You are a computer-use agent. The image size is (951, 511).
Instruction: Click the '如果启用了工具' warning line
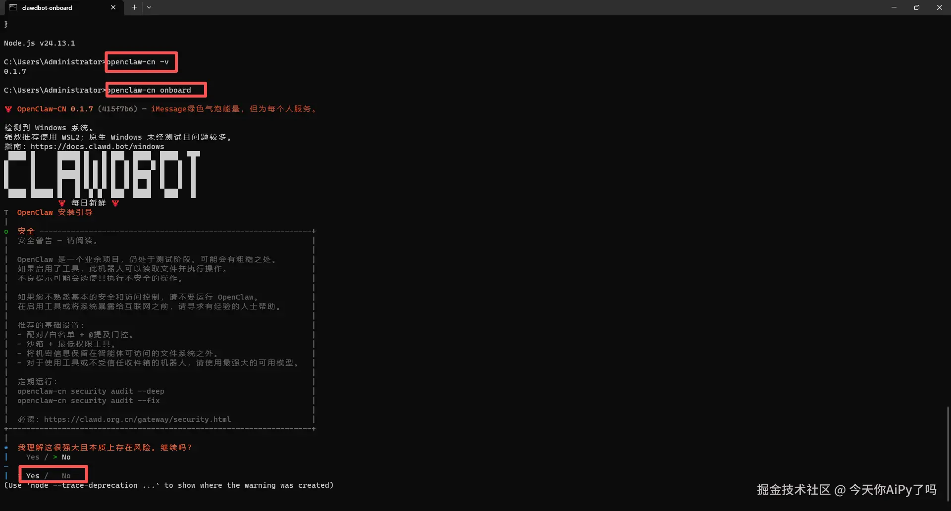[123, 269]
